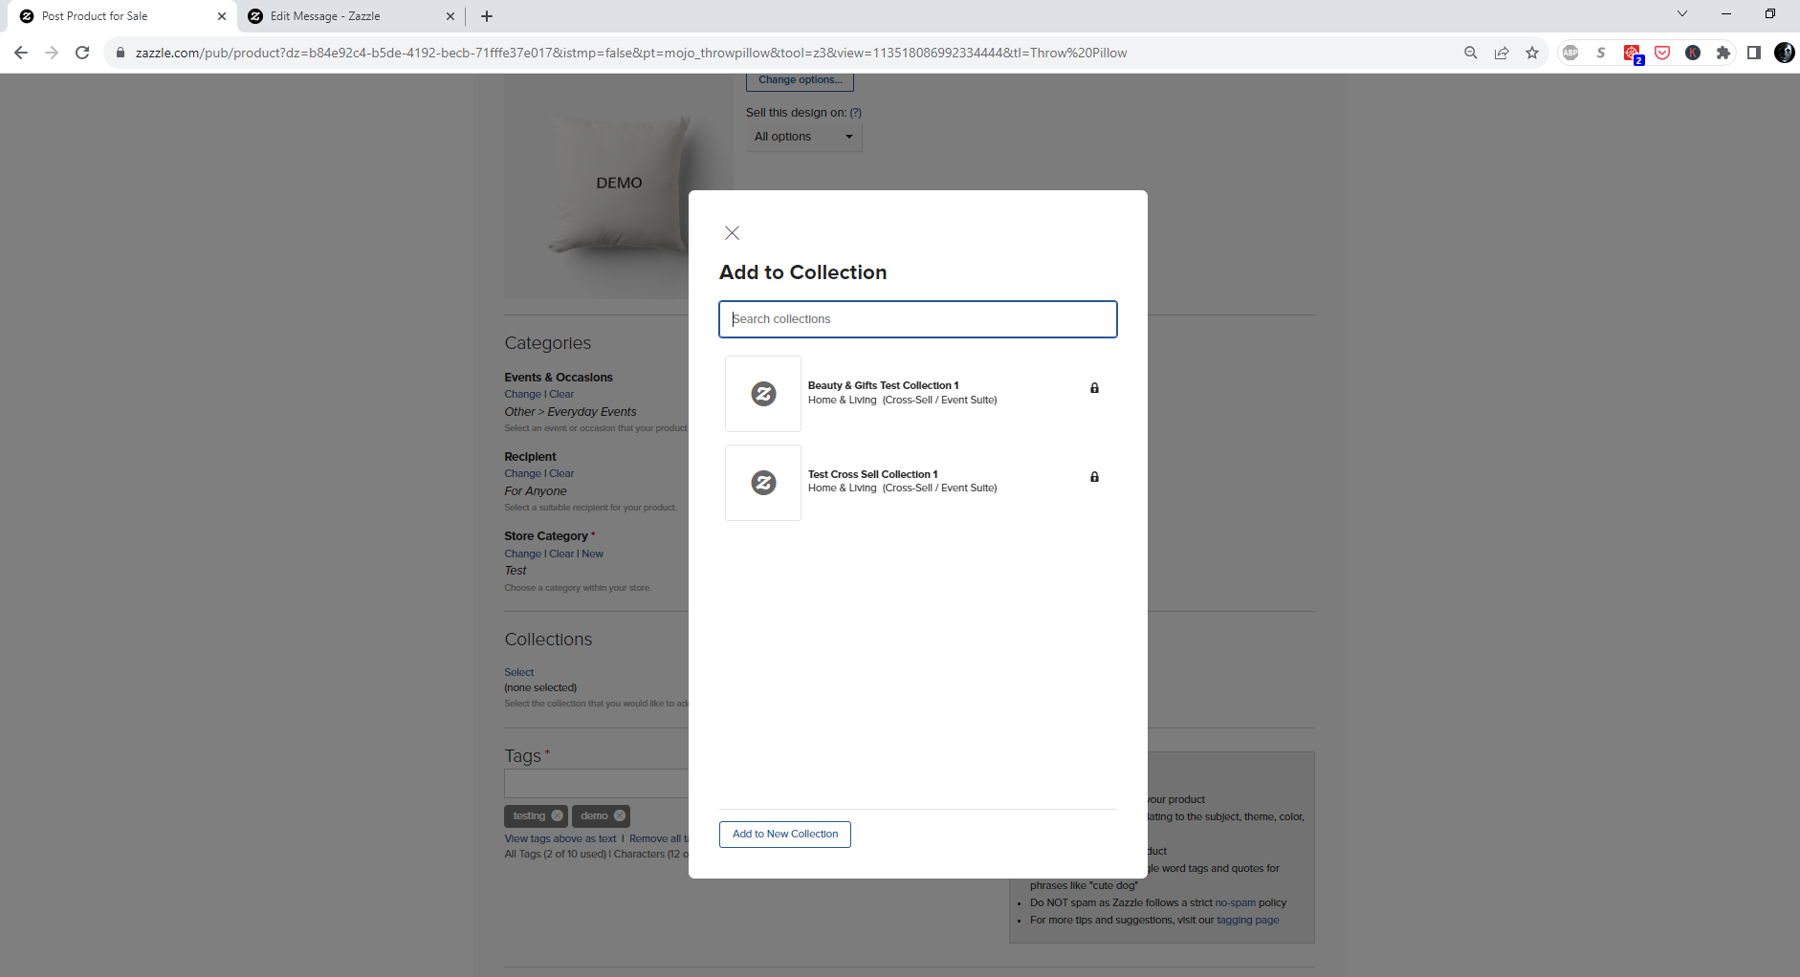Click the Change options button

point(800,80)
